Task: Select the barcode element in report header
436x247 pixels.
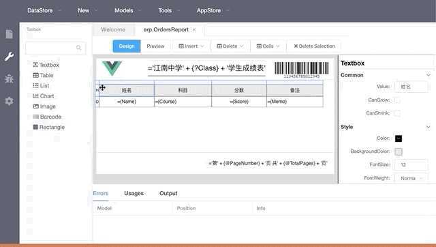Action: pyautogui.click(x=302, y=70)
